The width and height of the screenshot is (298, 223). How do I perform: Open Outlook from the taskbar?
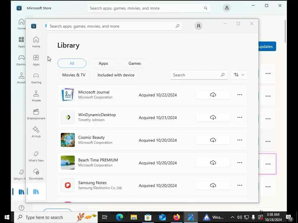[162, 217]
